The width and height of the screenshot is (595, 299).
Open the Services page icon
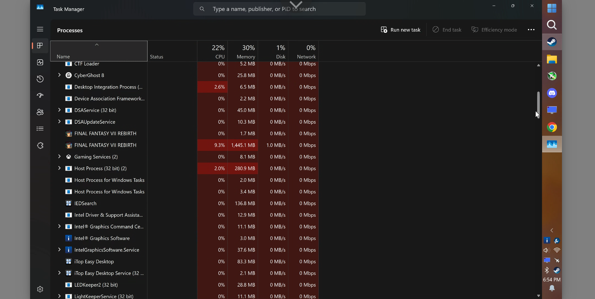[40, 146]
